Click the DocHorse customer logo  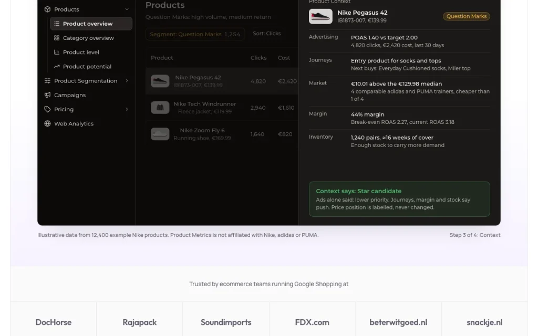click(53, 322)
